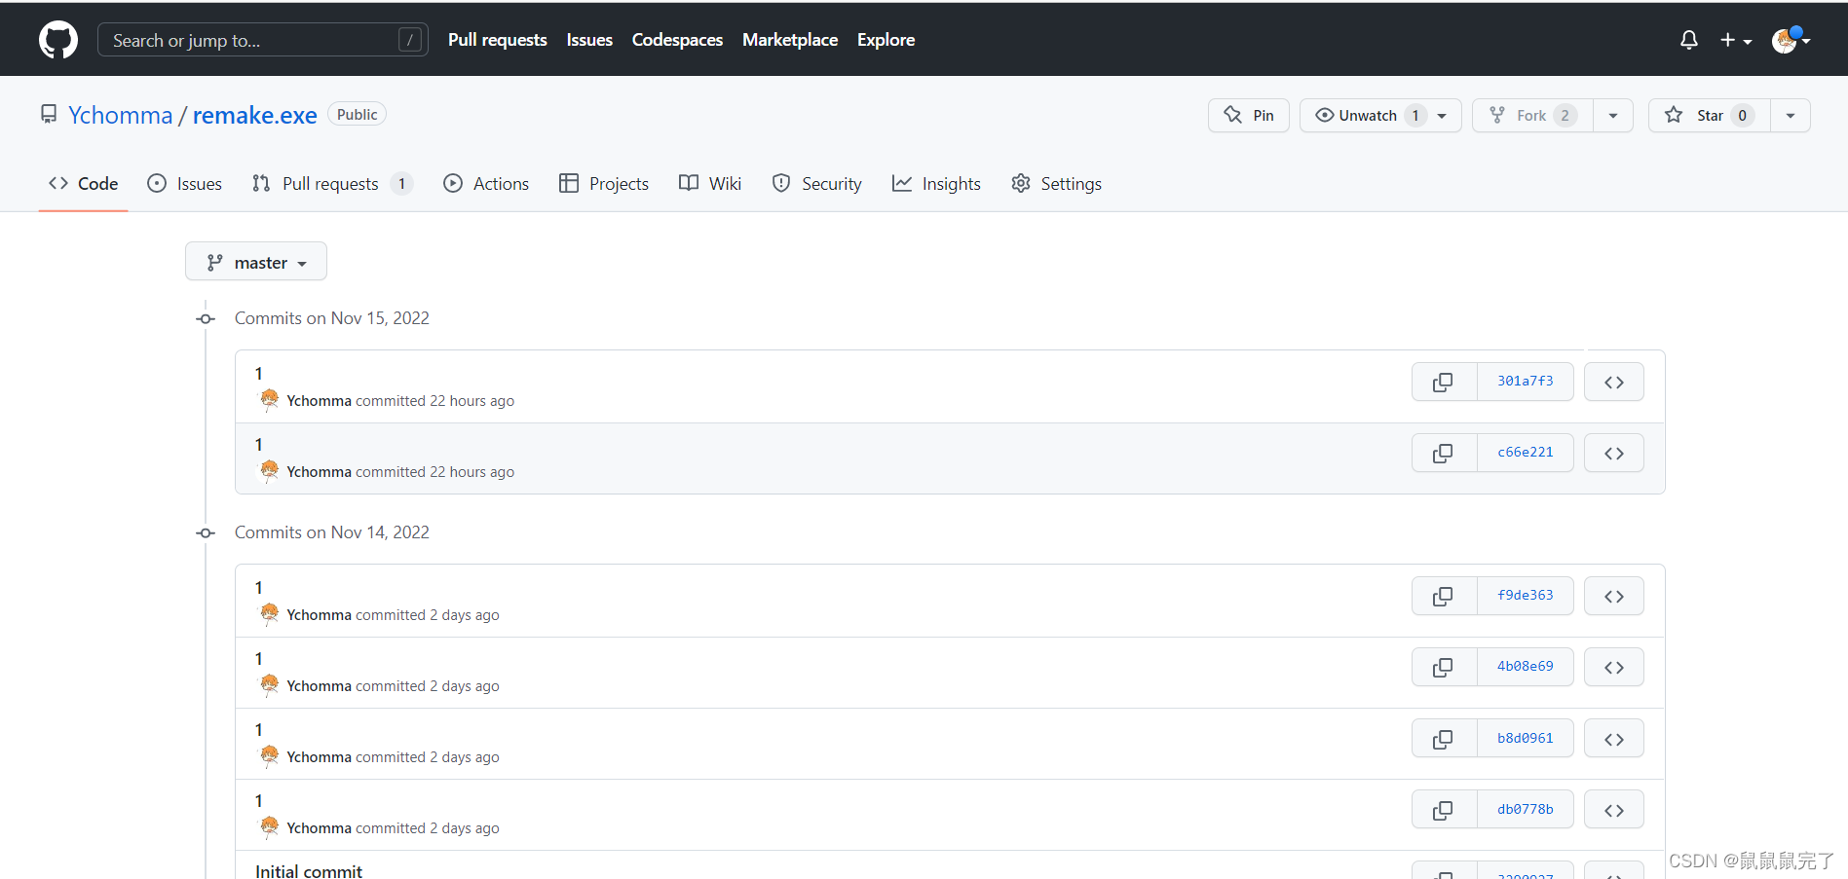Image resolution: width=1848 pixels, height=879 pixels.
Task: Expand the Unwatch dropdown caret
Action: 1443,115
